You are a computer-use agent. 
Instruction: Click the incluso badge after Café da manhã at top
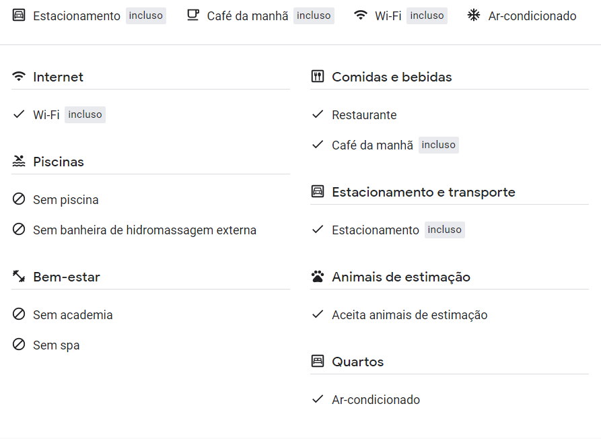click(x=314, y=15)
